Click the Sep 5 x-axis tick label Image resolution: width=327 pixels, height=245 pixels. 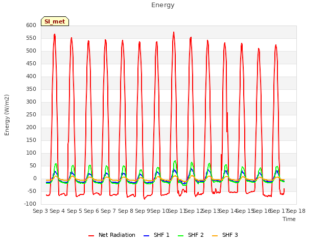75,211
